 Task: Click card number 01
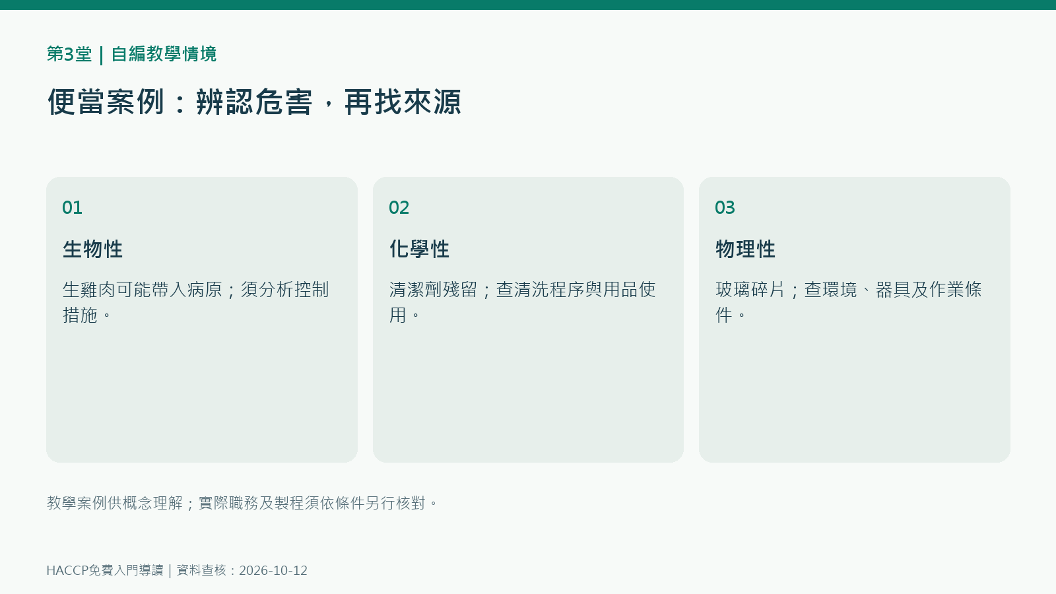(72, 208)
